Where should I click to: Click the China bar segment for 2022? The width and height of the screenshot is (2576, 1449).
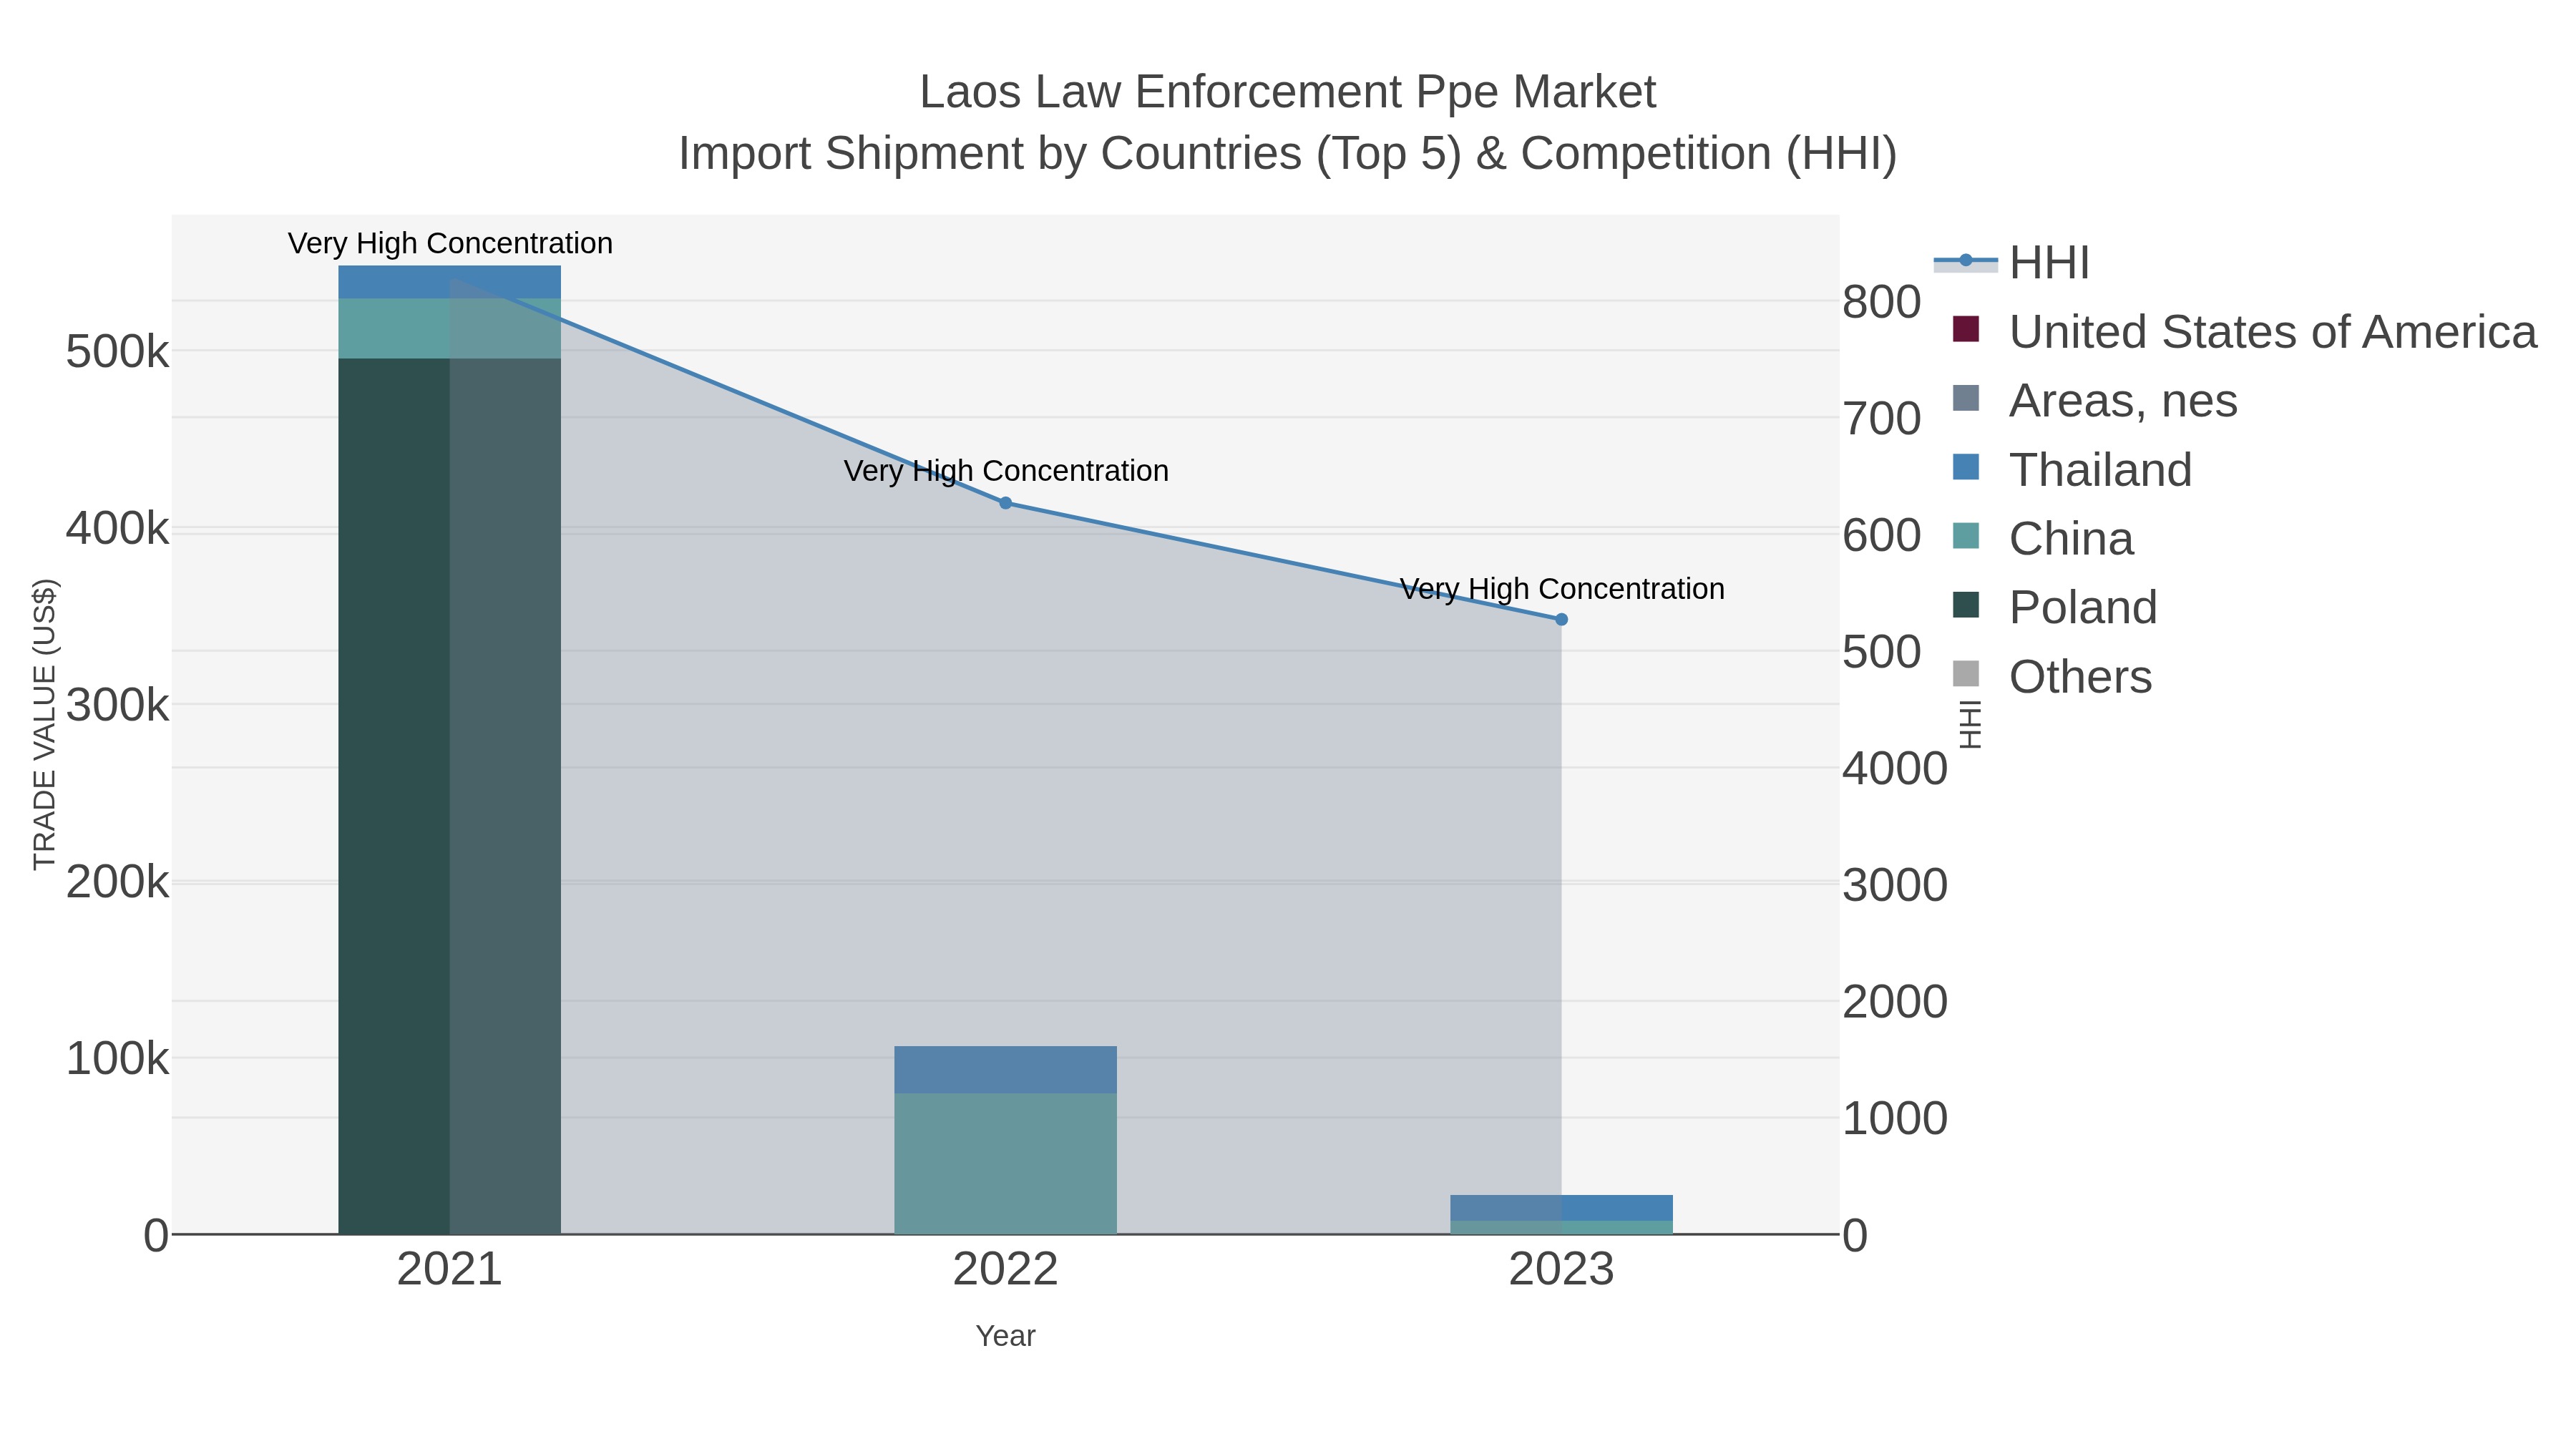pyautogui.click(x=1006, y=1164)
